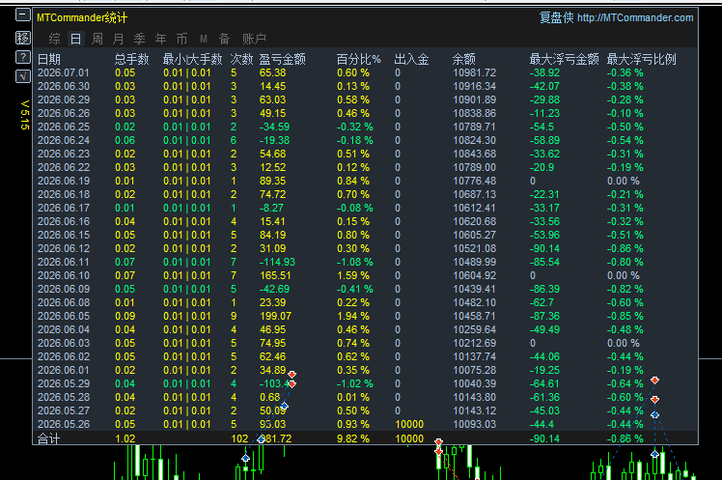Click the 移 move panel icon
Screen dimensions: 722x480
click(22, 38)
